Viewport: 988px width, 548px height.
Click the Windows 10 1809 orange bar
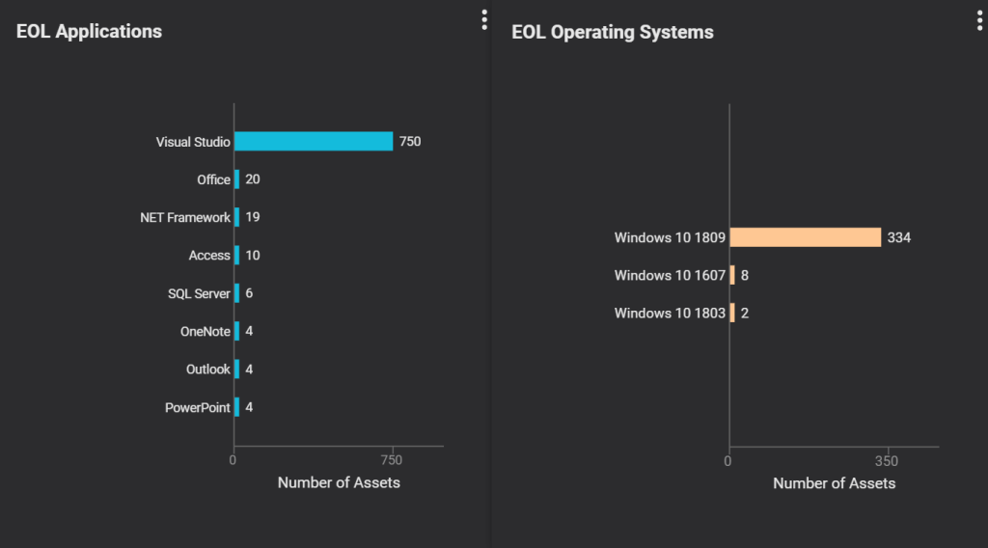pos(806,237)
